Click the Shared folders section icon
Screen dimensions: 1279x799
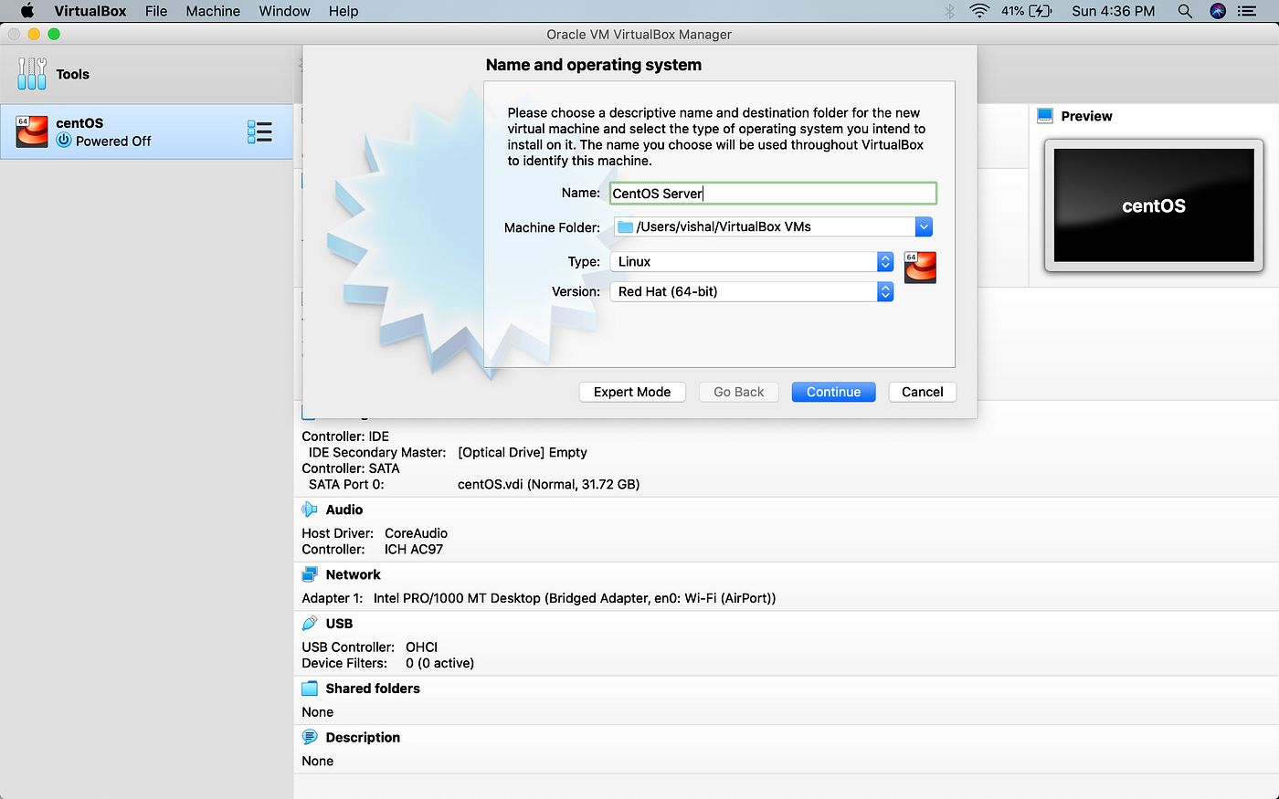pos(308,688)
